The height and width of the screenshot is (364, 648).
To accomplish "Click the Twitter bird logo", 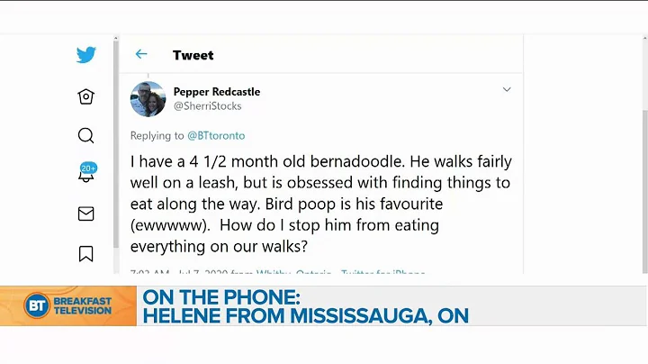I will click(x=86, y=55).
